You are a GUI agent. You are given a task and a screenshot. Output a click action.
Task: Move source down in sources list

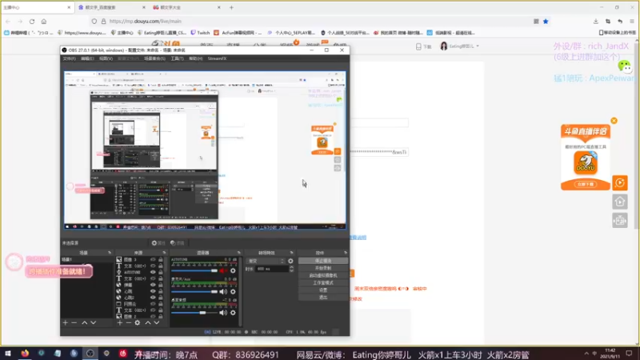point(156,323)
